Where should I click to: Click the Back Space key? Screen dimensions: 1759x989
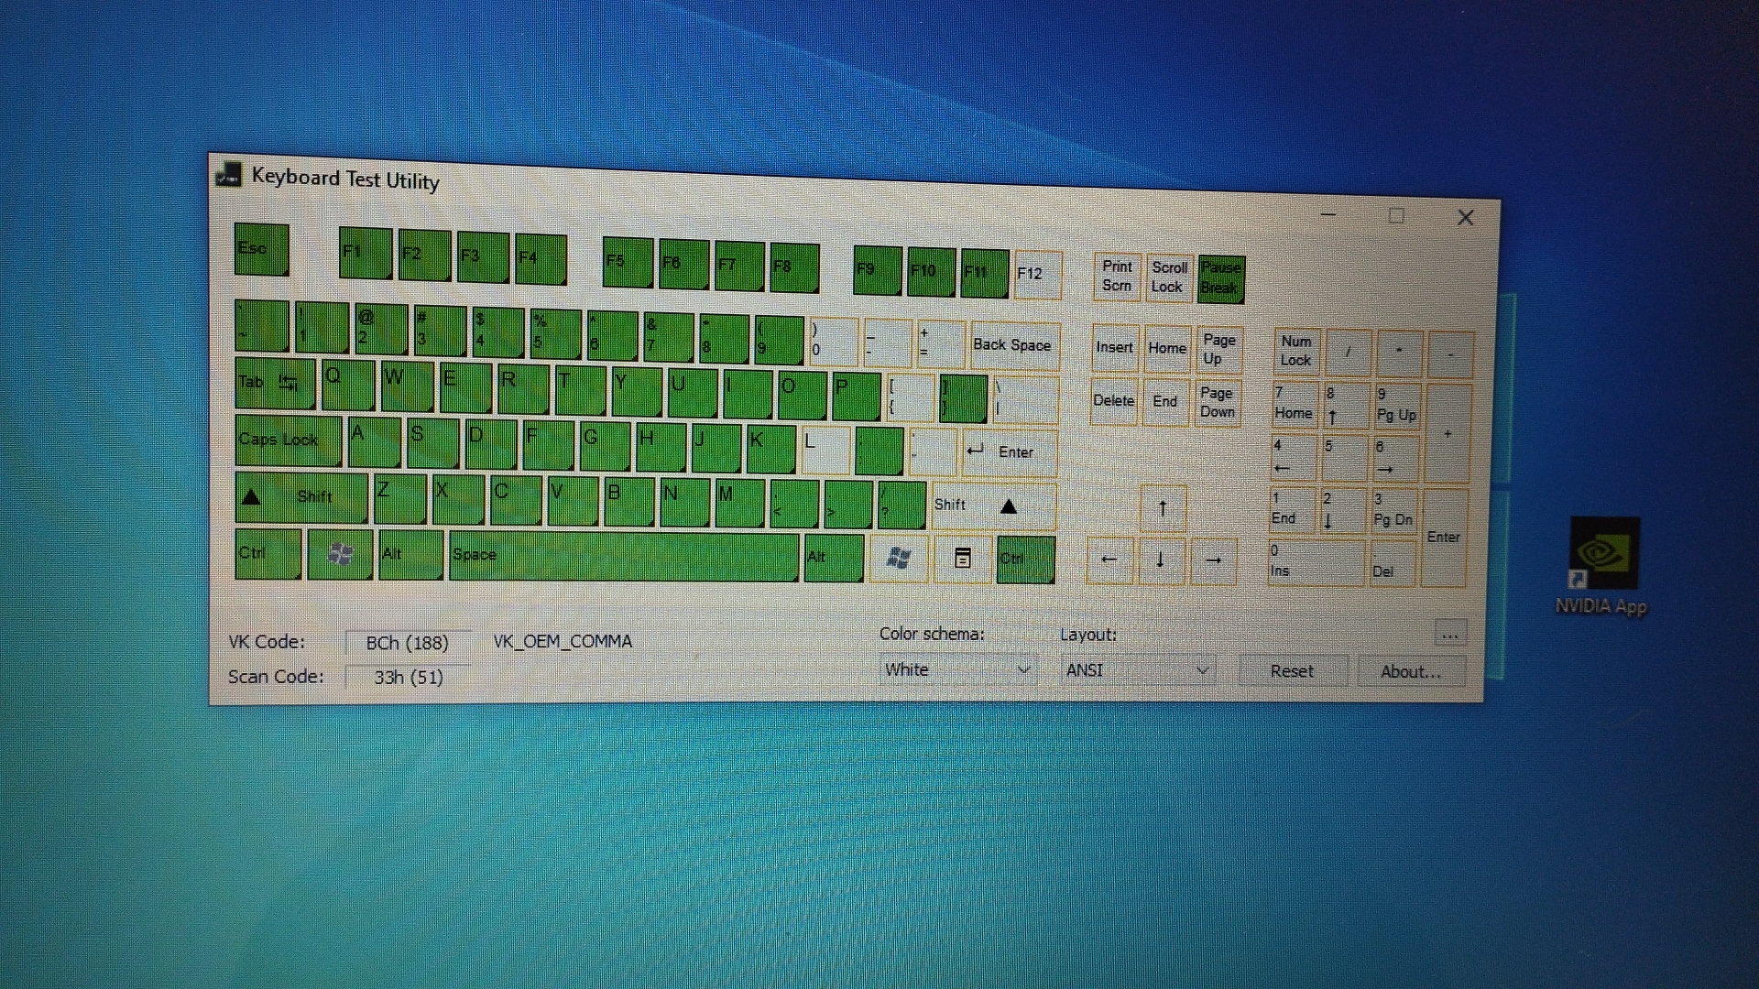point(1013,345)
